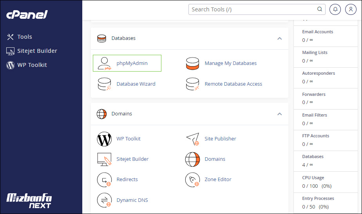Open WP Toolkit link in Domains
This screenshot has width=362, height=214.
pyautogui.click(x=129, y=138)
